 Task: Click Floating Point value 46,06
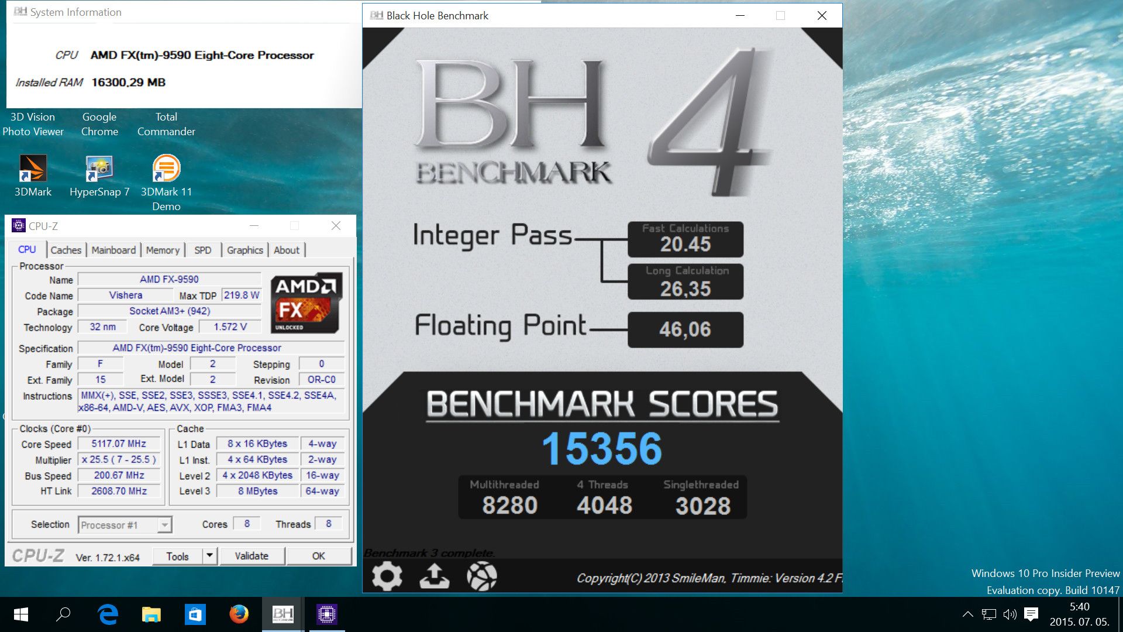[x=685, y=329]
